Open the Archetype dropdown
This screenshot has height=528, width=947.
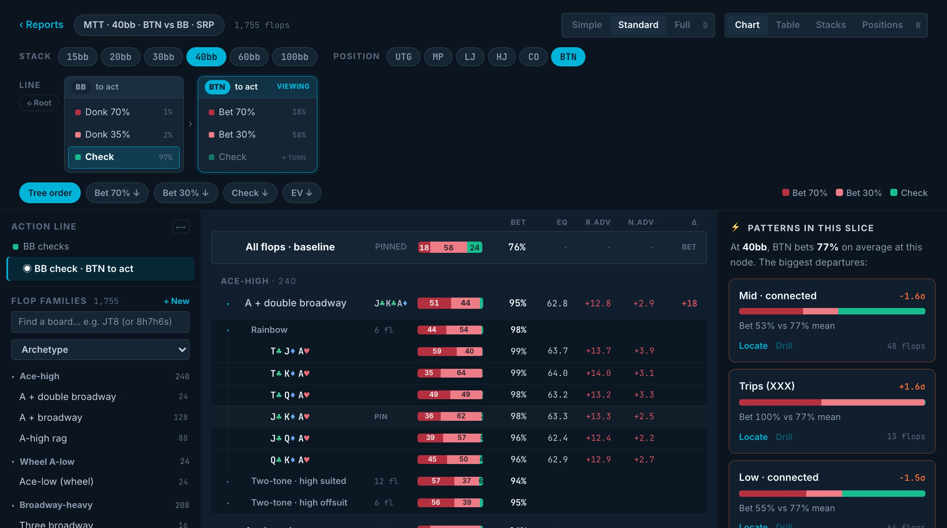[100, 350]
